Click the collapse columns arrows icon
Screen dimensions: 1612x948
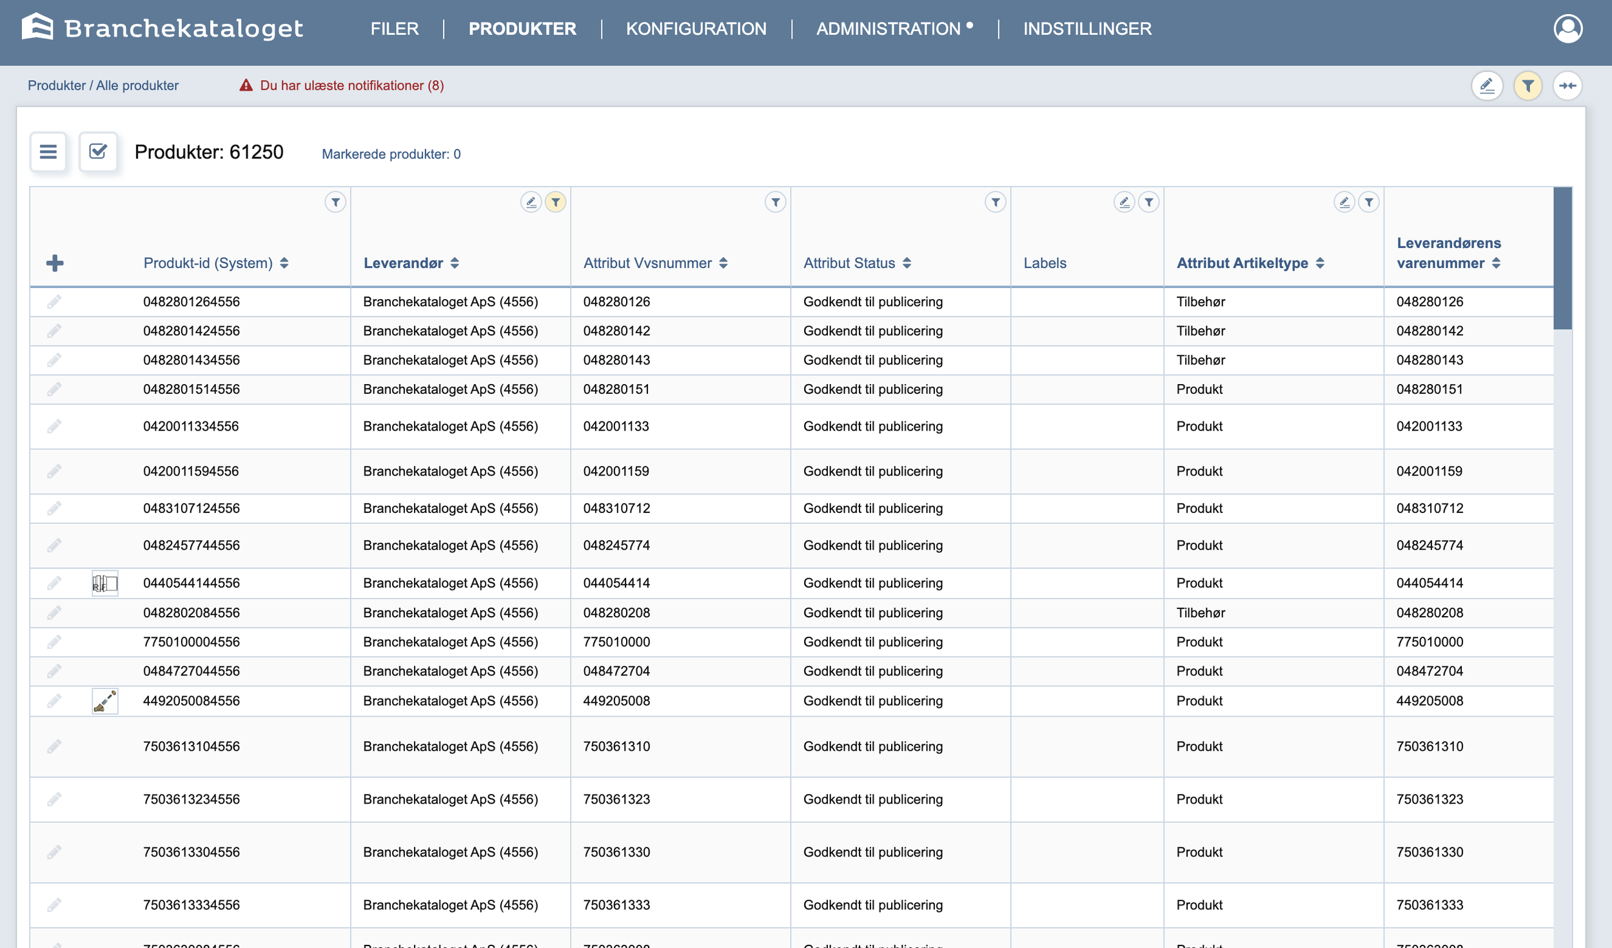pyautogui.click(x=1568, y=86)
